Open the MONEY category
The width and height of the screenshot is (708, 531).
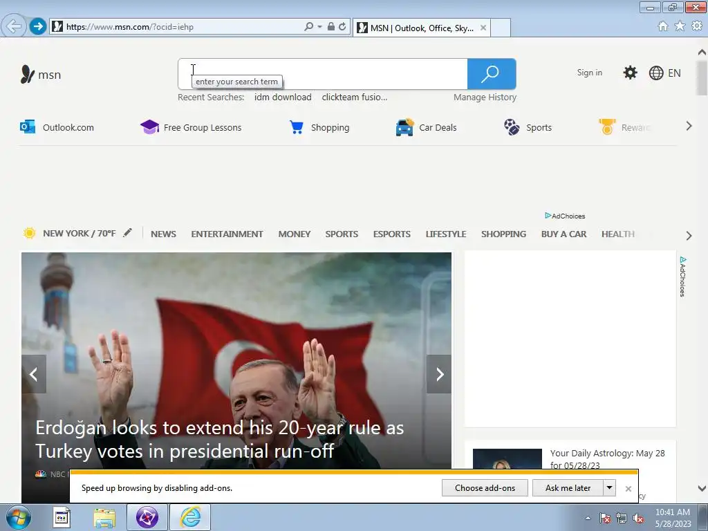click(294, 234)
